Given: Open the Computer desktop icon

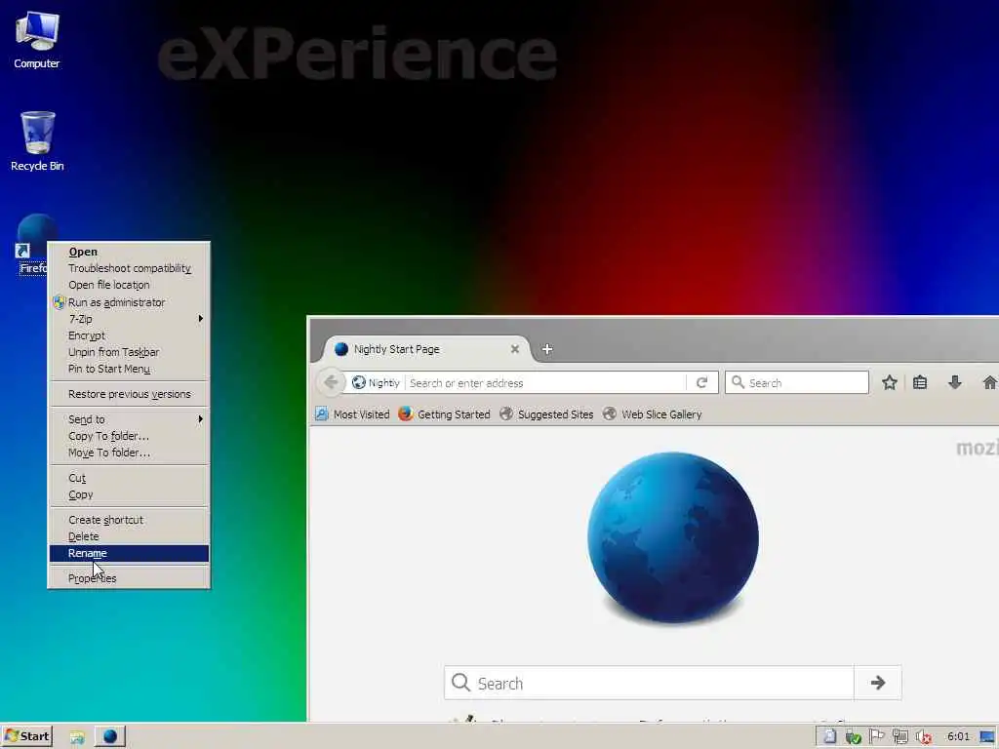Looking at the screenshot, I should tap(37, 39).
